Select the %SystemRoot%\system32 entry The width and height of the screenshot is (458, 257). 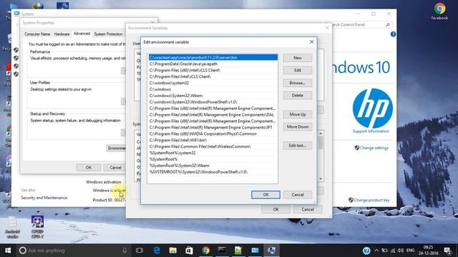213,153
